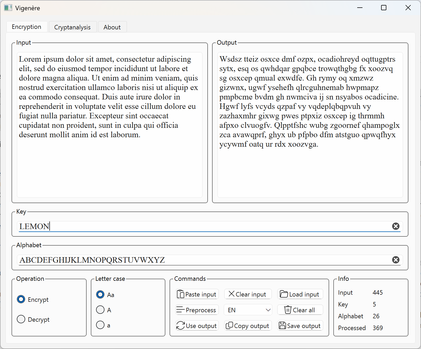Open the About tab

[112, 27]
